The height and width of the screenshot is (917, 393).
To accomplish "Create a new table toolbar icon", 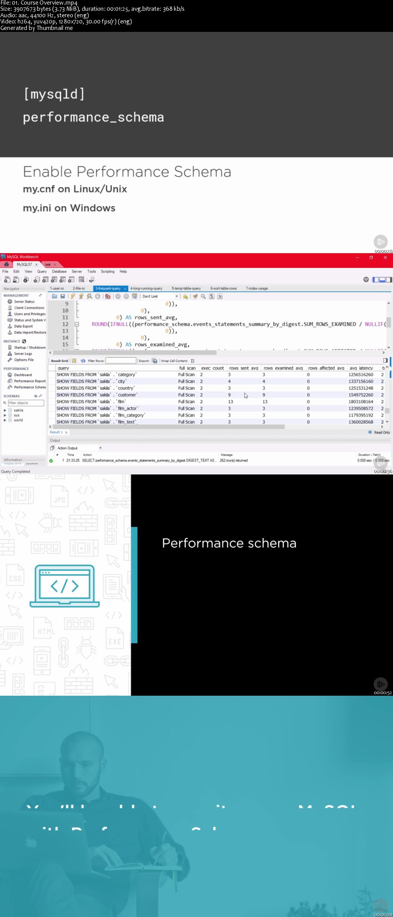I will point(45,279).
